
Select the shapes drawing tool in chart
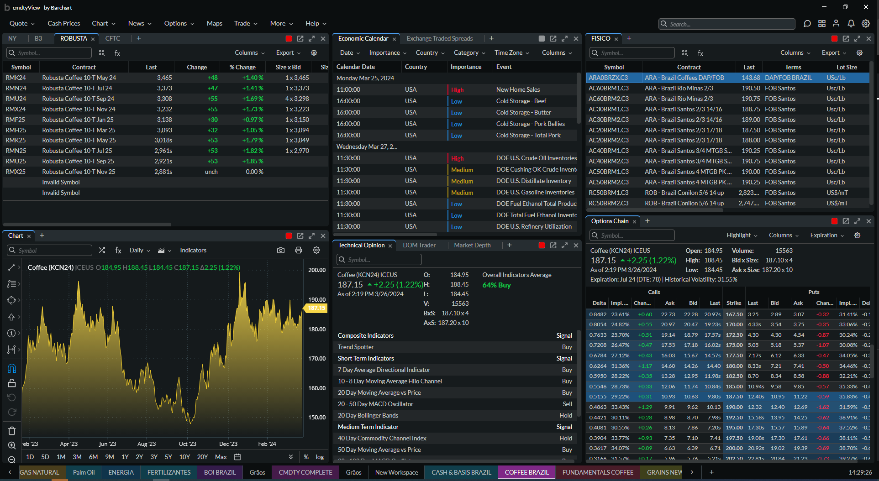point(12,300)
